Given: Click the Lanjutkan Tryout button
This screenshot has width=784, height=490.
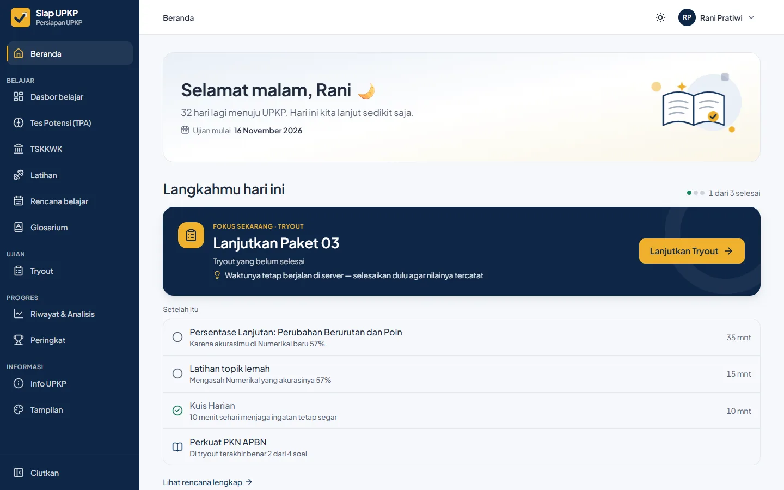Looking at the screenshot, I should pyautogui.click(x=691, y=251).
